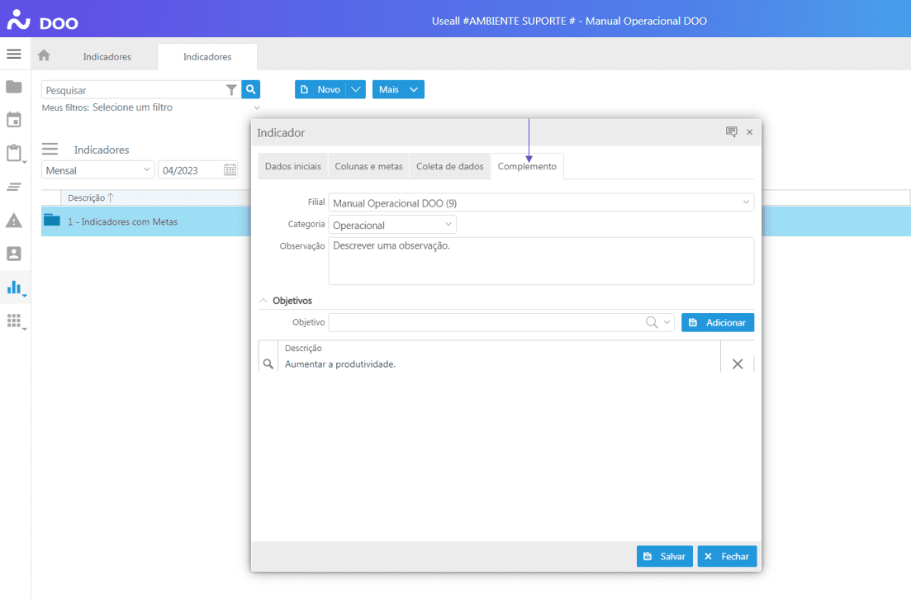Image resolution: width=911 pixels, height=599 pixels.
Task: Open the date picker next to 04/2023
Action: (230, 170)
